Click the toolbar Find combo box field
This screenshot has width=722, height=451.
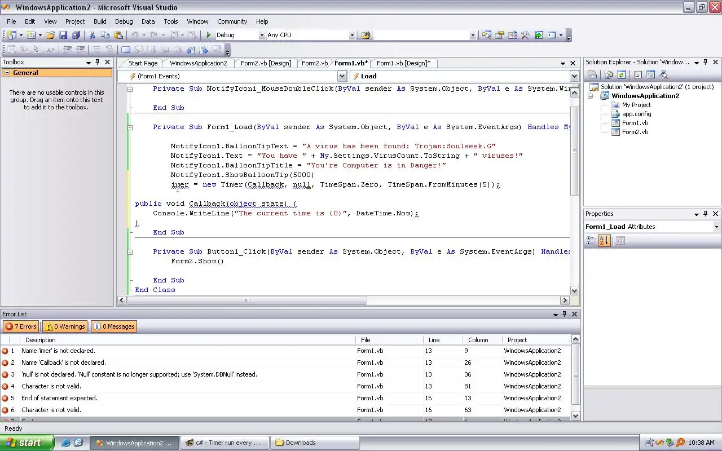coord(421,35)
